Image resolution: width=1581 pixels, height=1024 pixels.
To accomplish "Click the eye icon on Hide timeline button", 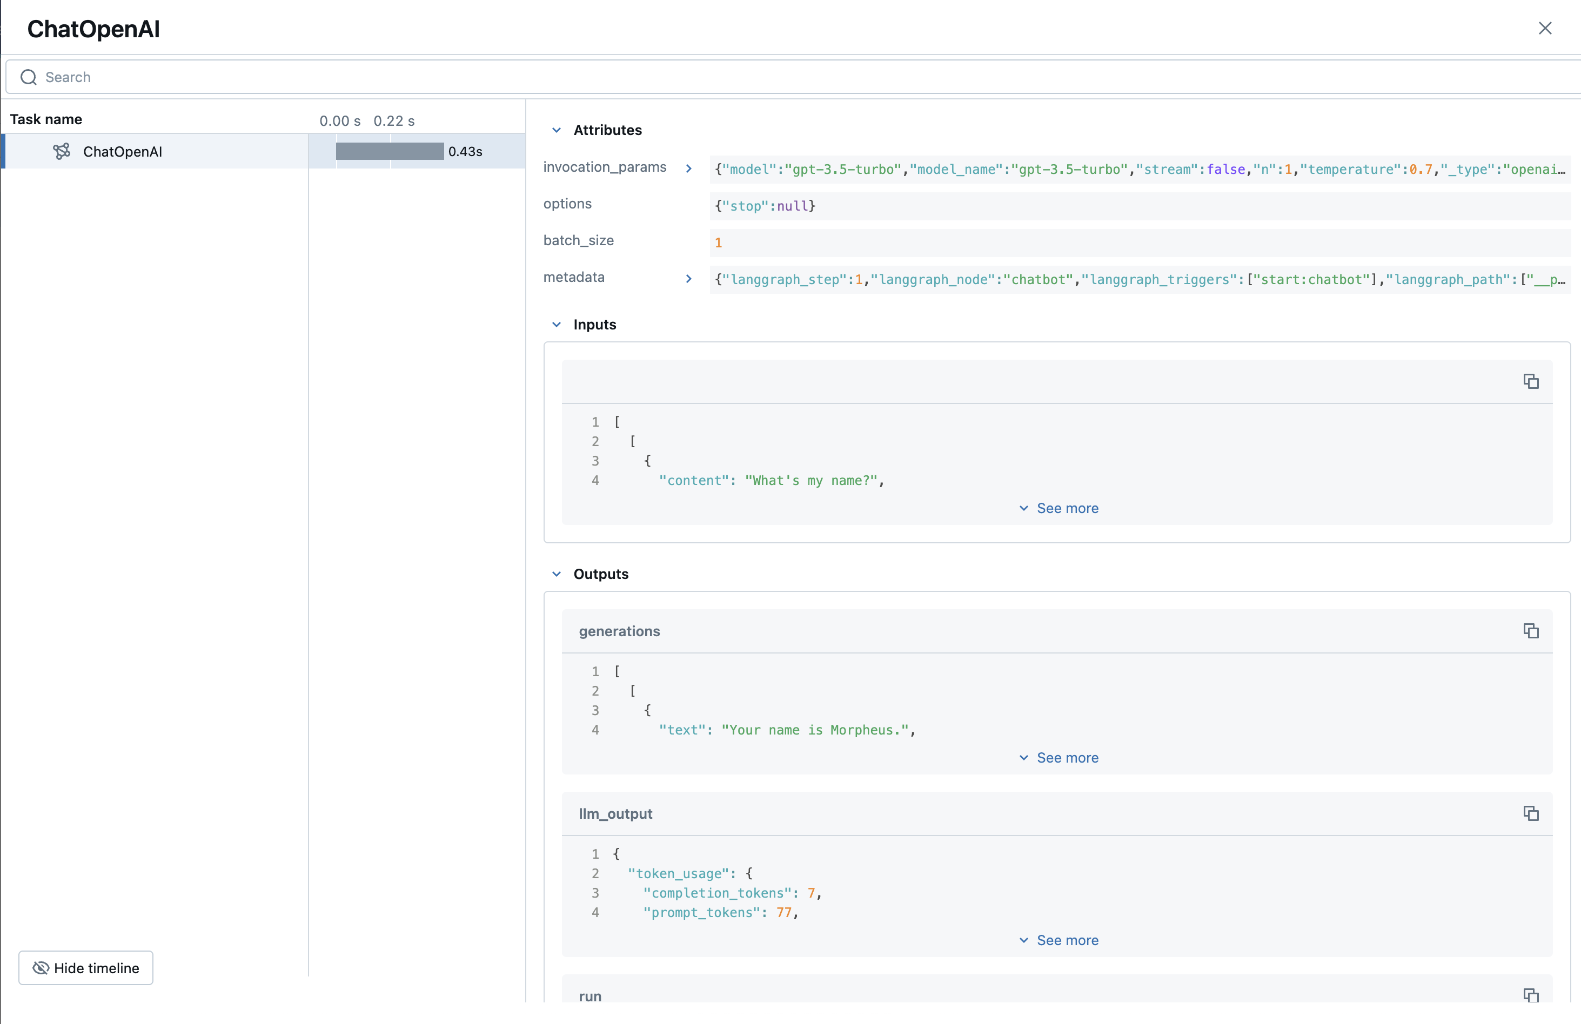I will (x=41, y=967).
